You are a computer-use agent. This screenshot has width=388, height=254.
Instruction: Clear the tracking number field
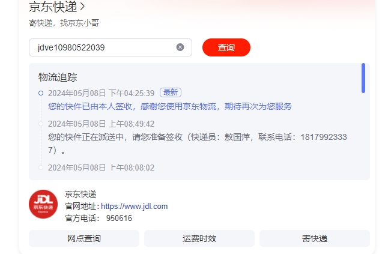click(x=180, y=47)
